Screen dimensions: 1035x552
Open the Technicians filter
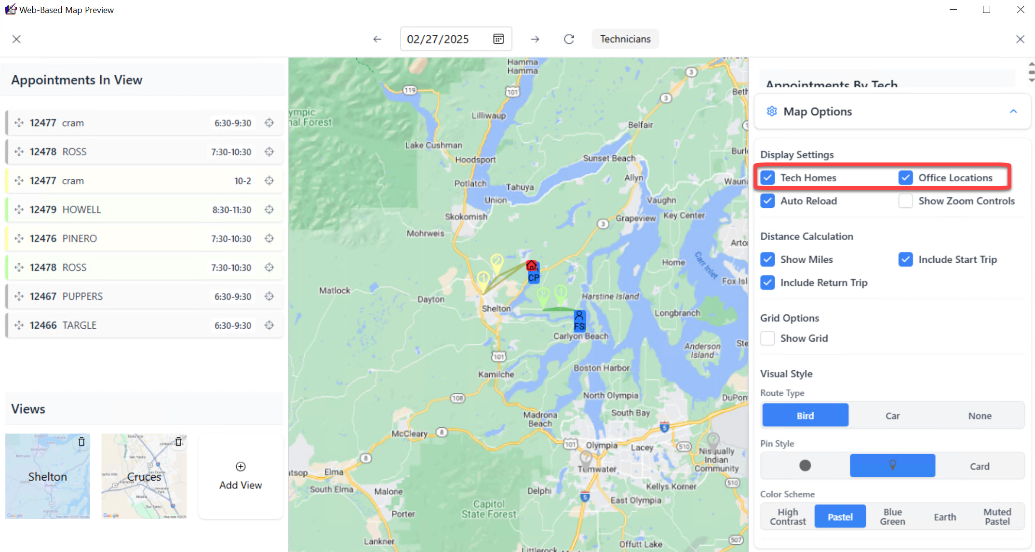(x=625, y=39)
